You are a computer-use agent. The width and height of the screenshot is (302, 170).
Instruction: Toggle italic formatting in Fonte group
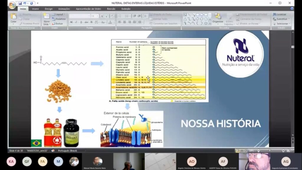click(76, 22)
